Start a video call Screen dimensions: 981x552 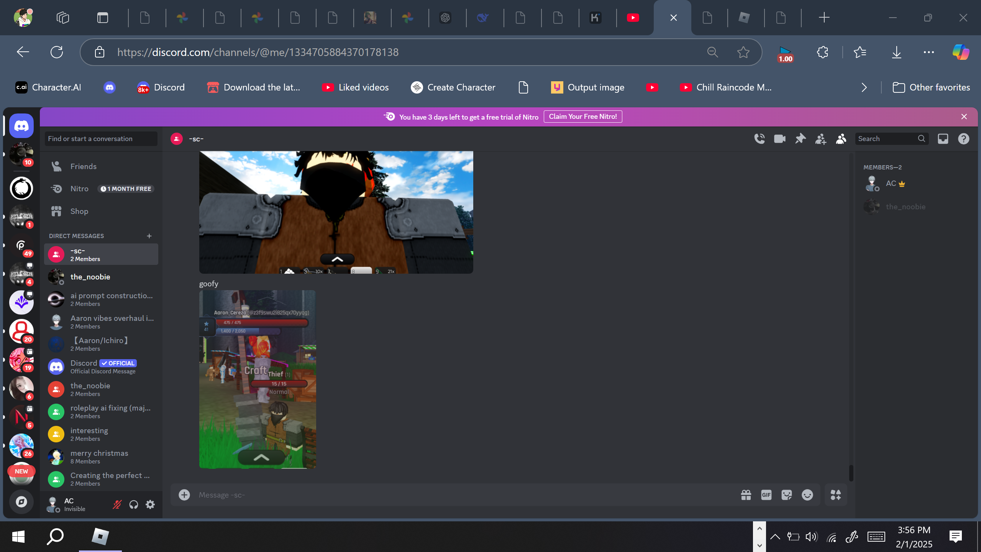tap(779, 139)
